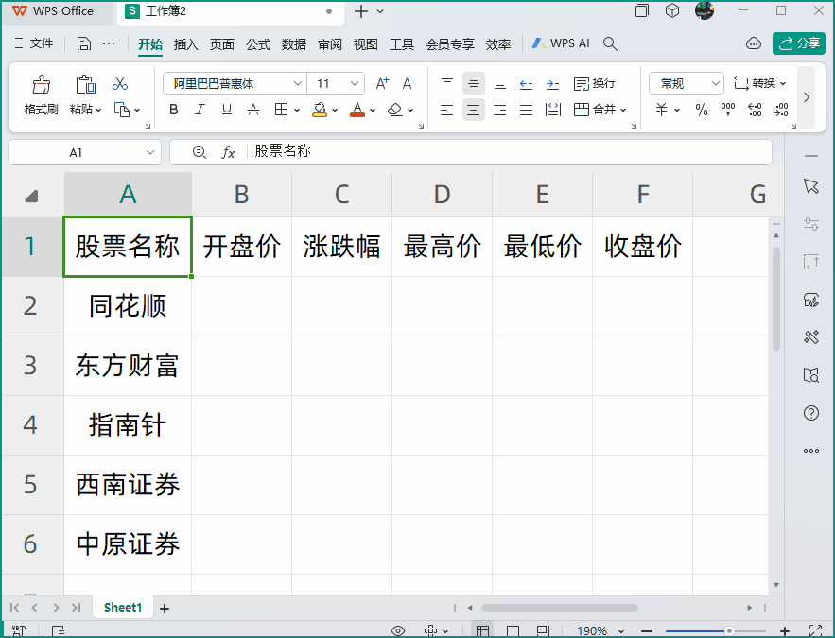Select cell containing 东方财富

(128, 366)
